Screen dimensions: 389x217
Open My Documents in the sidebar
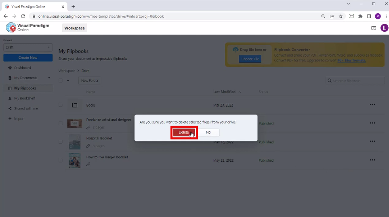point(26,78)
